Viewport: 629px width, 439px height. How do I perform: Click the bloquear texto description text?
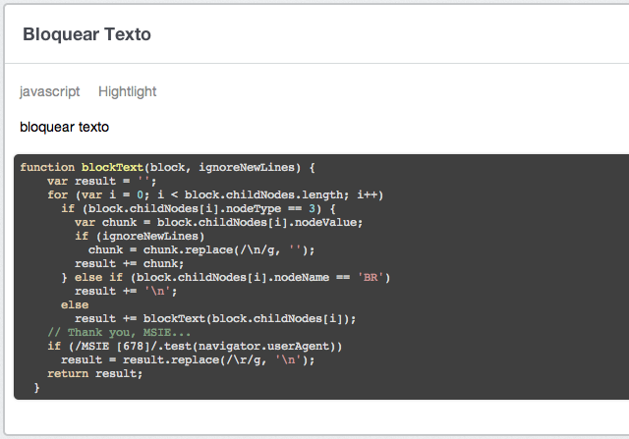pyautogui.click(x=64, y=127)
